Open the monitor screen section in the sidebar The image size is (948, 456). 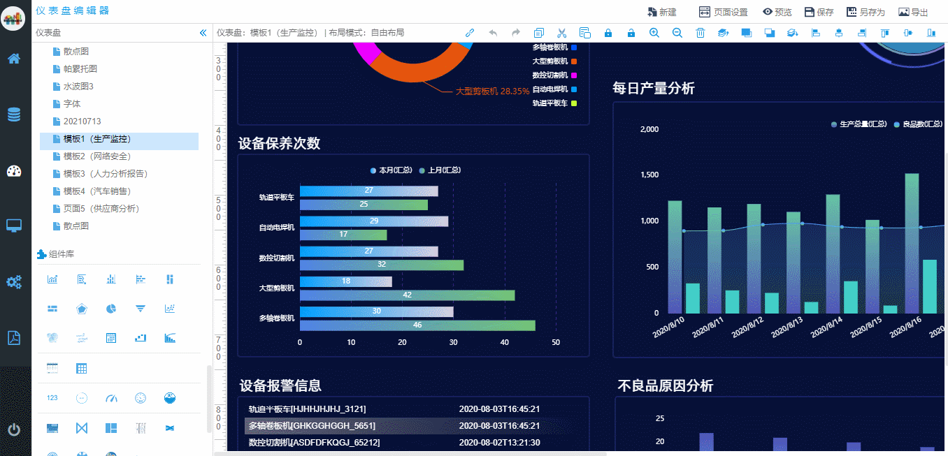point(14,226)
